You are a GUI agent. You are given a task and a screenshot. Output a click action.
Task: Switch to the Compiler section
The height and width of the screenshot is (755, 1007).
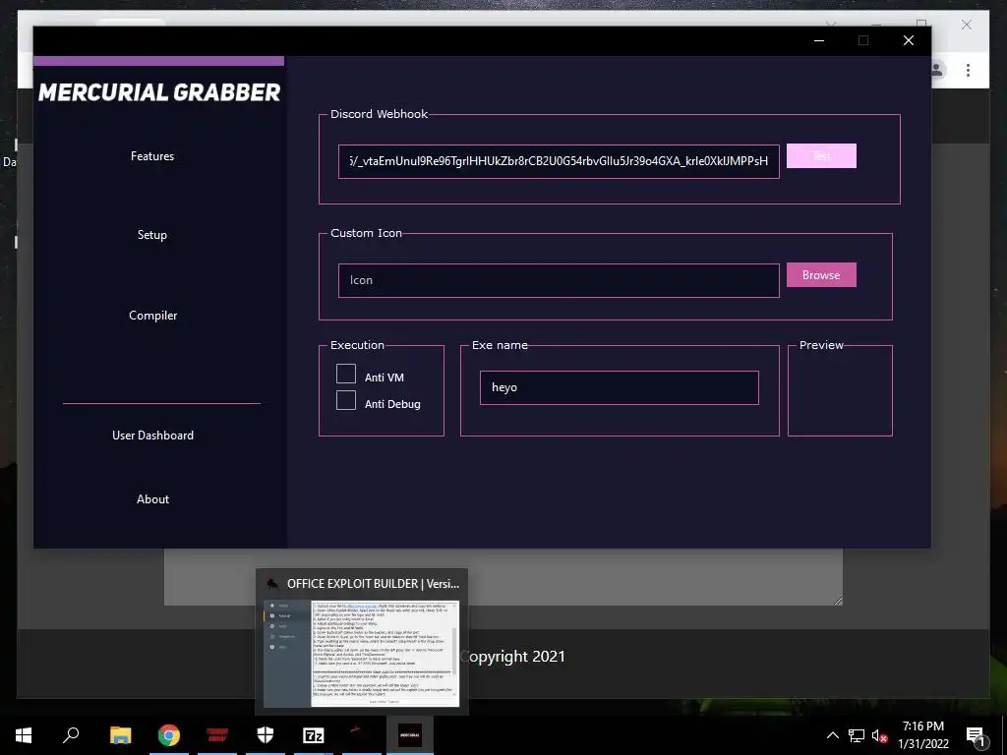click(x=152, y=316)
